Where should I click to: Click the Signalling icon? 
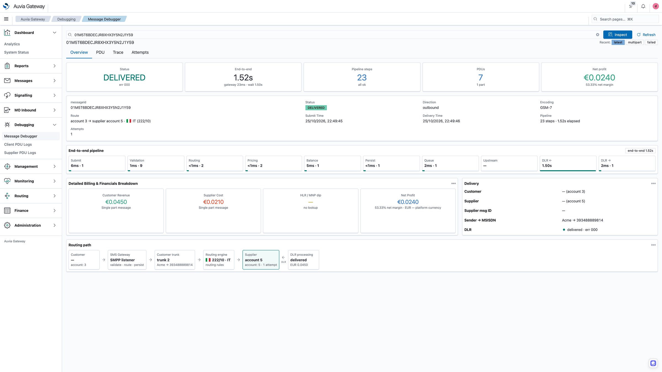(7, 95)
